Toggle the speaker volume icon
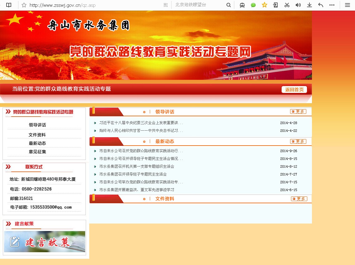 pyautogui.click(x=298, y=5)
